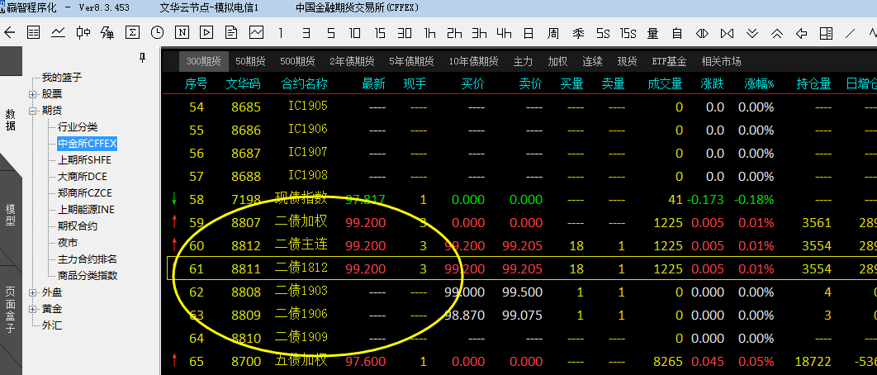877x375 pixels.
Task: Select the 1h period button
Action: click(x=429, y=33)
